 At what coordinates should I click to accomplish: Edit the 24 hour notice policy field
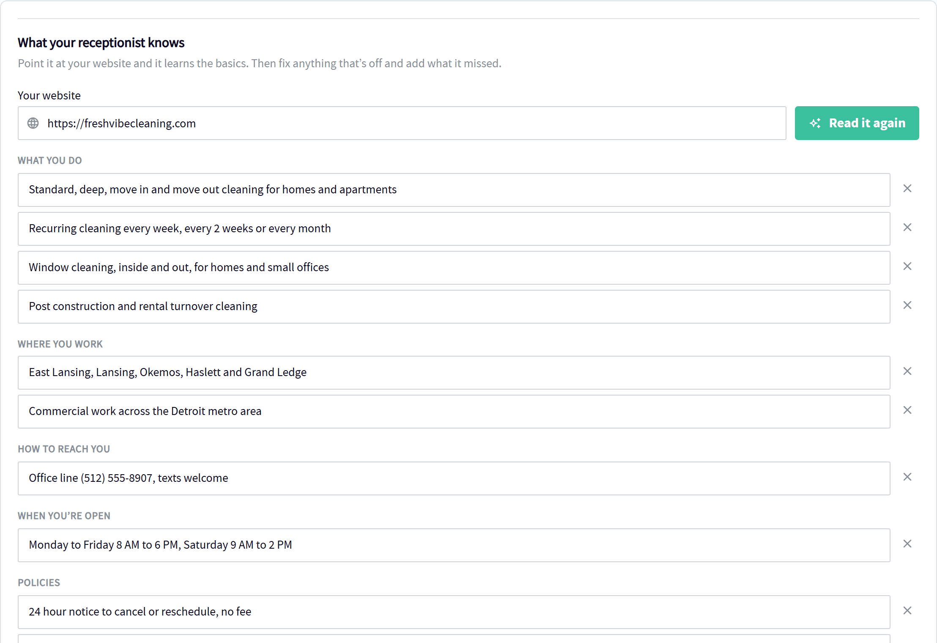pyautogui.click(x=454, y=612)
